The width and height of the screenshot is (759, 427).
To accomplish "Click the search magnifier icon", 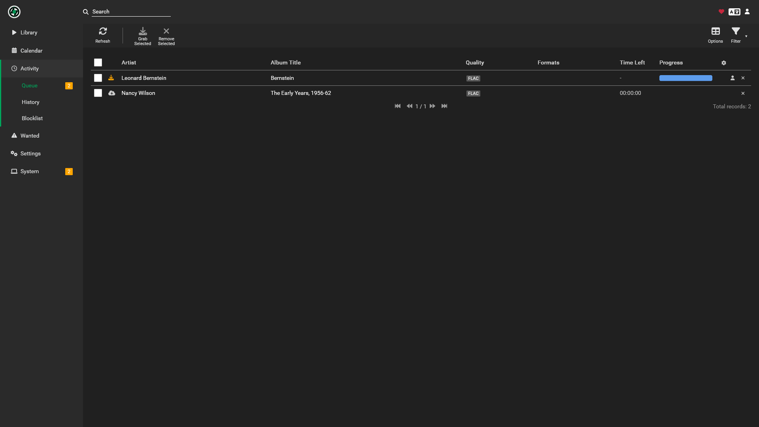I will [x=85, y=12].
